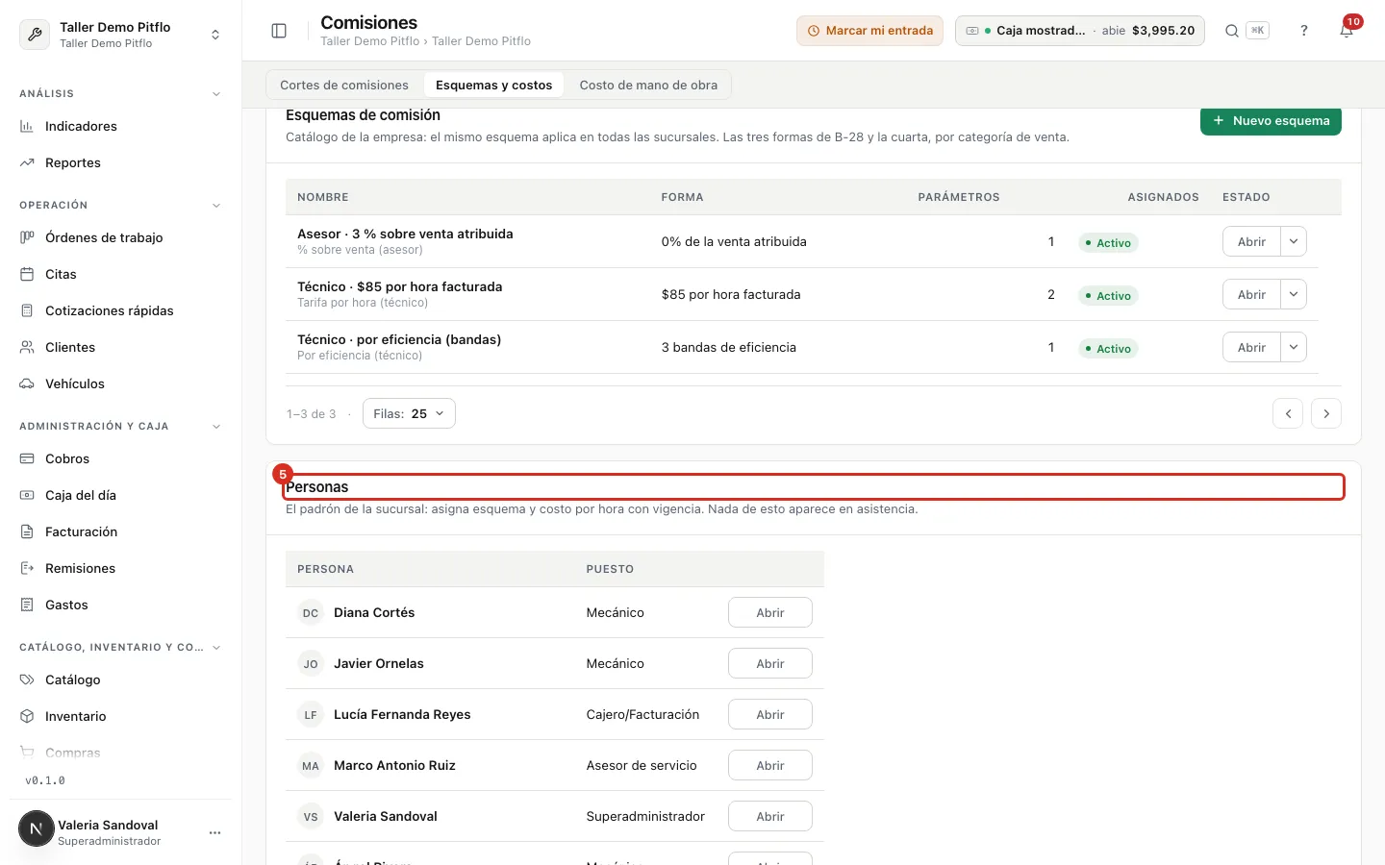
Task: Expand dropdown arrow for Técnico eficiencia scheme
Action: tap(1294, 347)
